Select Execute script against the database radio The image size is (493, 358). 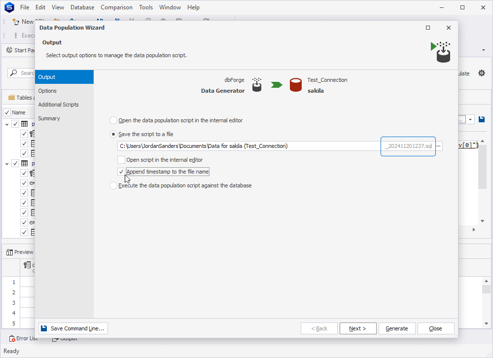tap(113, 185)
